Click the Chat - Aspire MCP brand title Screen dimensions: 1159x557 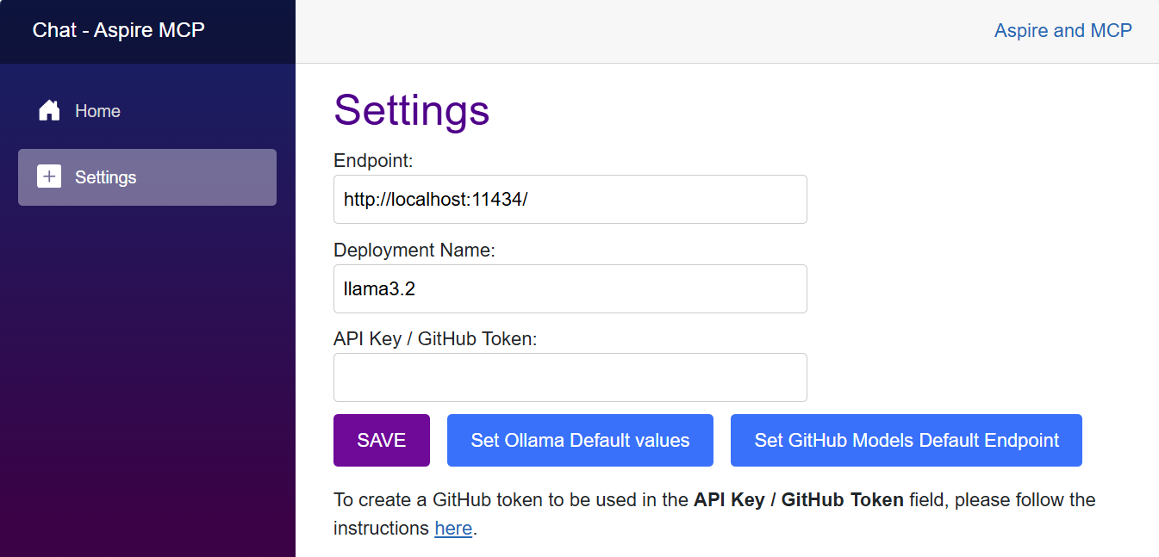tap(119, 30)
